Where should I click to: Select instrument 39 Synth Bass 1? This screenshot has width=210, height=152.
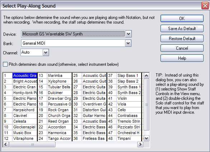click(129, 87)
